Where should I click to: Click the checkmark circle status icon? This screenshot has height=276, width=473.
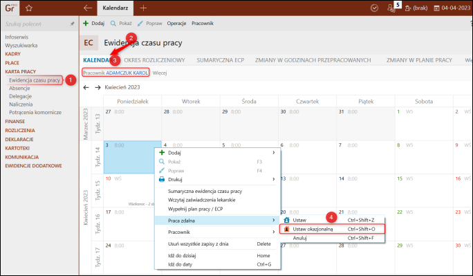coord(374,8)
